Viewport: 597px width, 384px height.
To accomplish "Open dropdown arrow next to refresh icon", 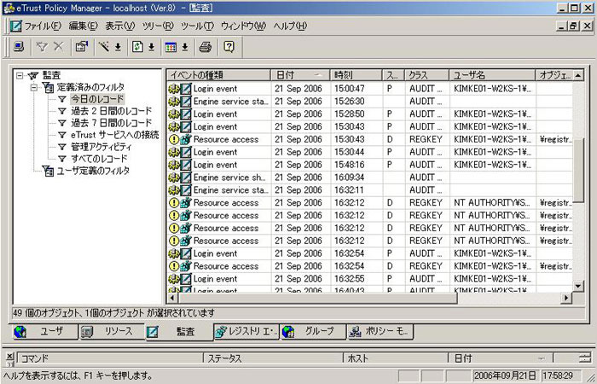I will pyautogui.click(x=152, y=47).
